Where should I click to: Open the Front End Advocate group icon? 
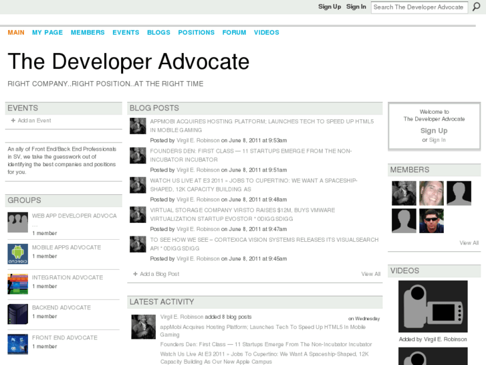click(17, 344)
